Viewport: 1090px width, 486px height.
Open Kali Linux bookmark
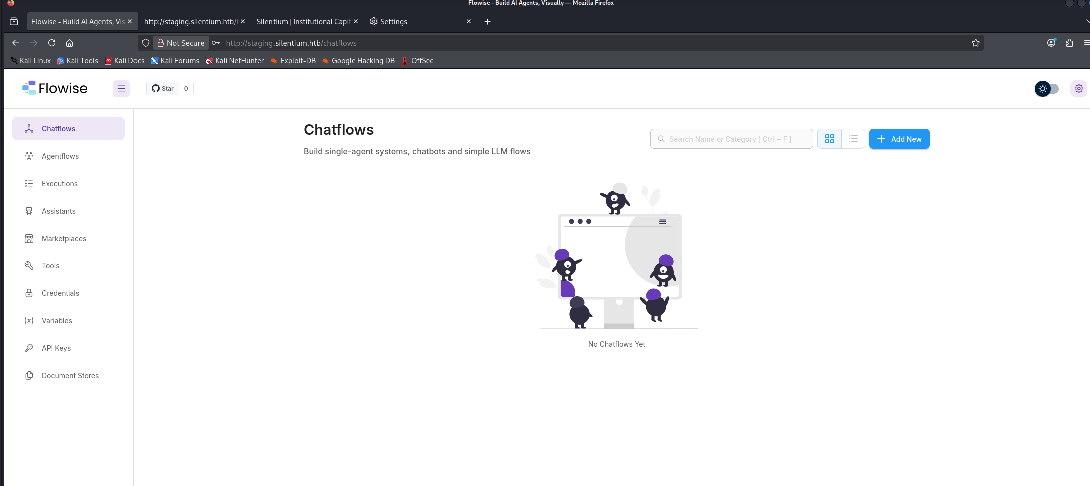click(x=30, y=61)
